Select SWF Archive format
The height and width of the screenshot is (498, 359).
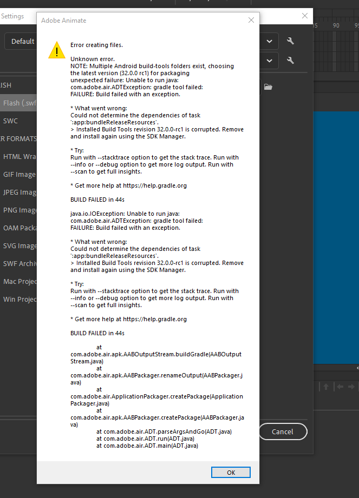[18, 264]
